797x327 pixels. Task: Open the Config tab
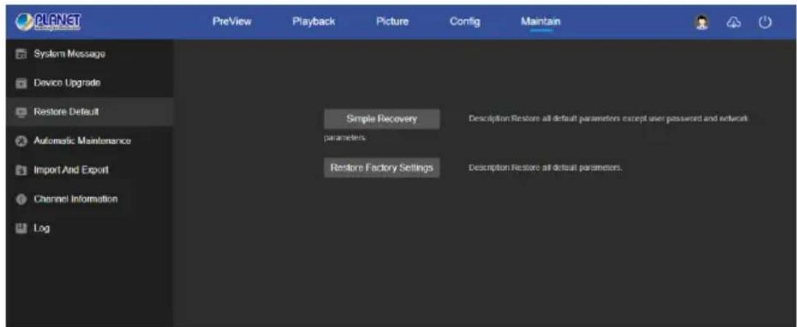[464, 22]
